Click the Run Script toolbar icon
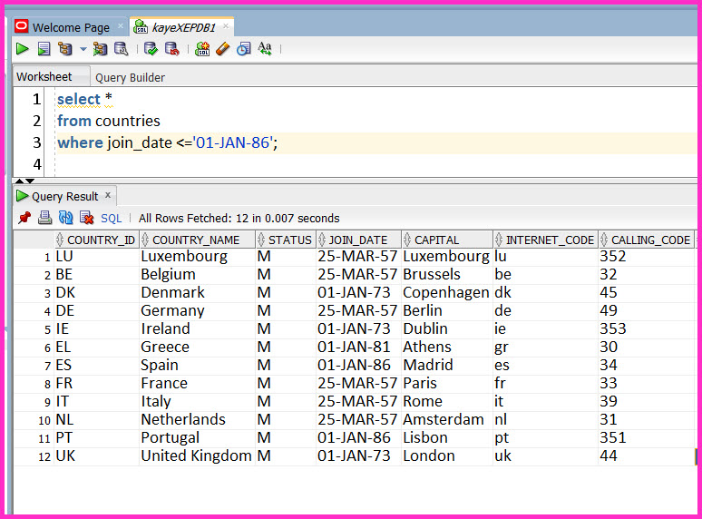 point(44,49)
